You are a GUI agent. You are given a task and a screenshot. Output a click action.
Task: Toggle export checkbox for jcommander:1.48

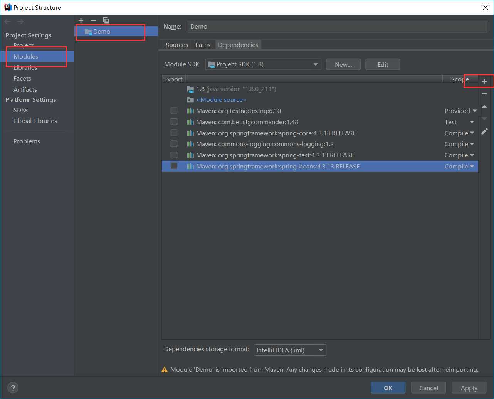coord(174,122)
